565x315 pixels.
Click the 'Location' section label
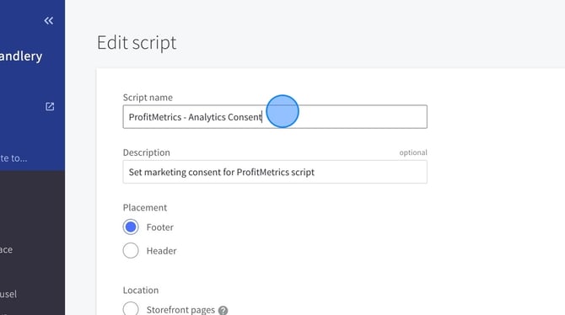(x=141, y=291)
